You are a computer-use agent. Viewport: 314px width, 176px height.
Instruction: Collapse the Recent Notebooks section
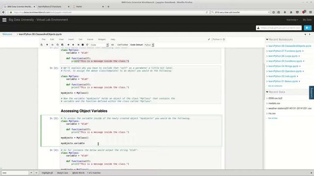tap(267, 40)
